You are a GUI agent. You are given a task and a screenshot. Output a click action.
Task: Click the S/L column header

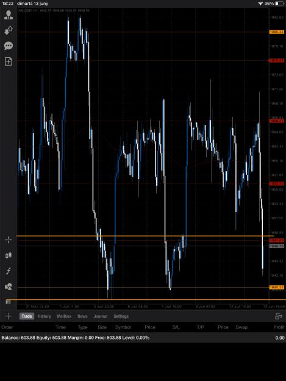point(176,327)
